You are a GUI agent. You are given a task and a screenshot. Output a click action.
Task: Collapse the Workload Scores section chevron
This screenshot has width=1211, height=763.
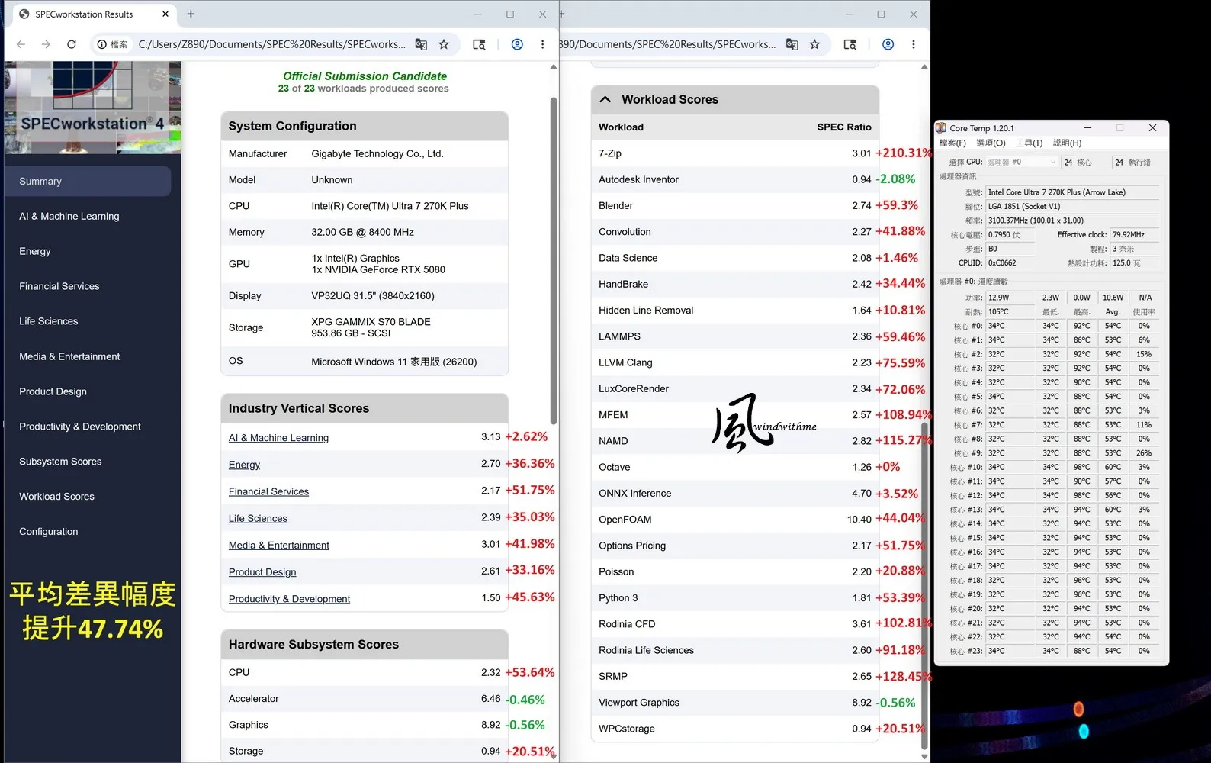(x=605, y=99)
